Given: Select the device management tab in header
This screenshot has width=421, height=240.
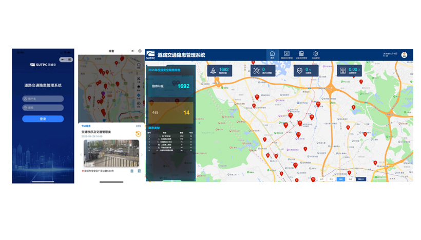Looking at the screenshot, I should coord(301,54).
